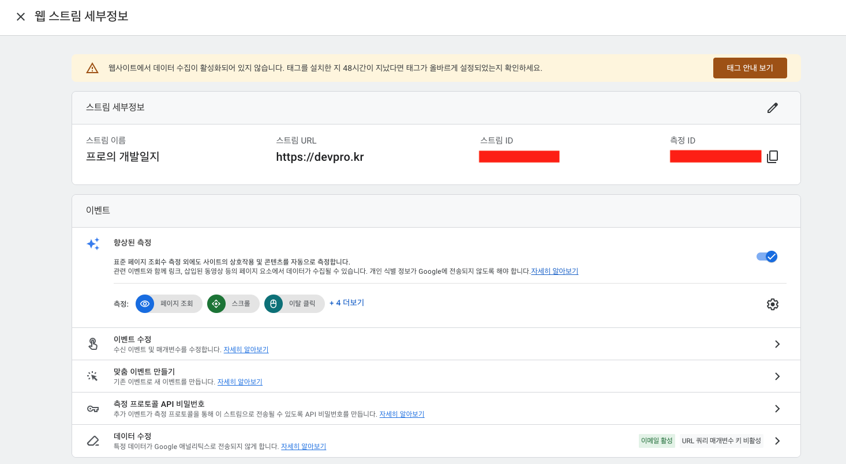Close the web stream details panel
Viewport: 846px width, 464px height.
(21, 17)
